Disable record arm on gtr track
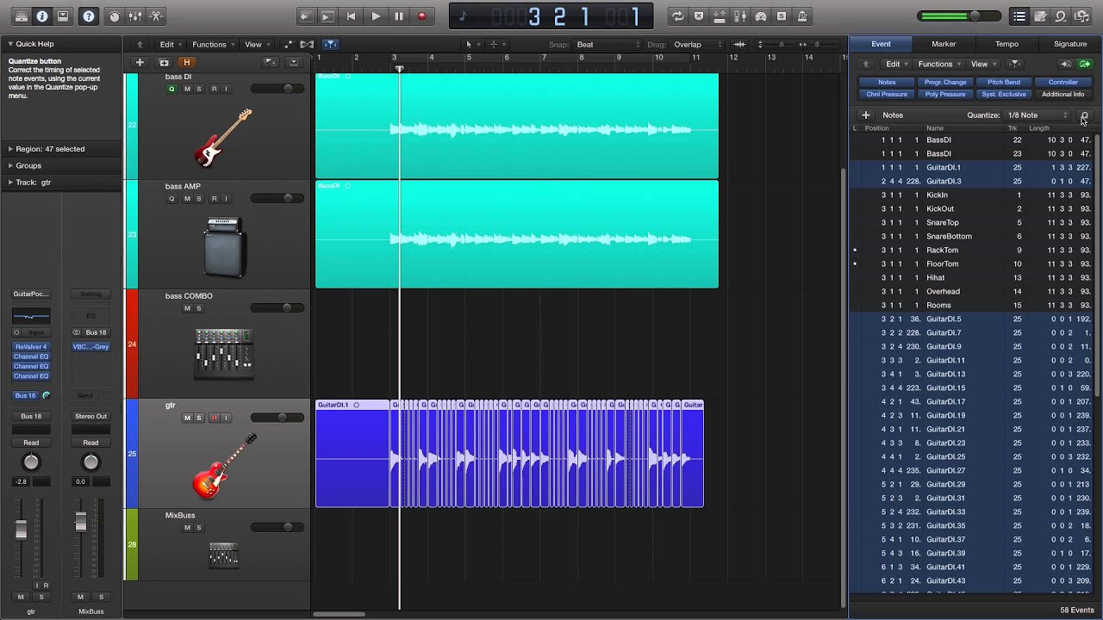 point(214,418)
